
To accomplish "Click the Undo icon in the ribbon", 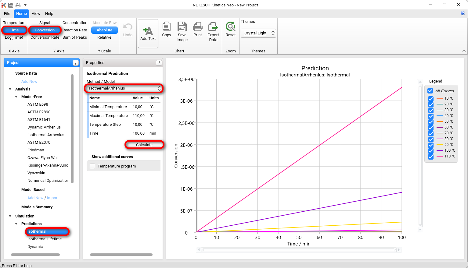I will tap(128, 31).
